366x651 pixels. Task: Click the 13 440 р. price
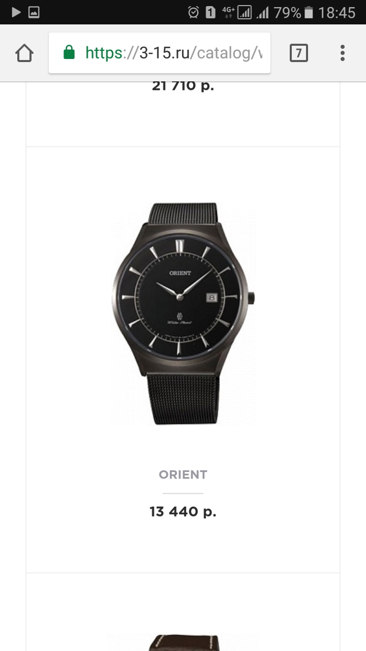point(183,512)
